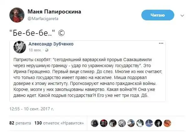Click Александр Зубченко's avatar in quoted post
The image size is (194, 132).
point(19,46)
